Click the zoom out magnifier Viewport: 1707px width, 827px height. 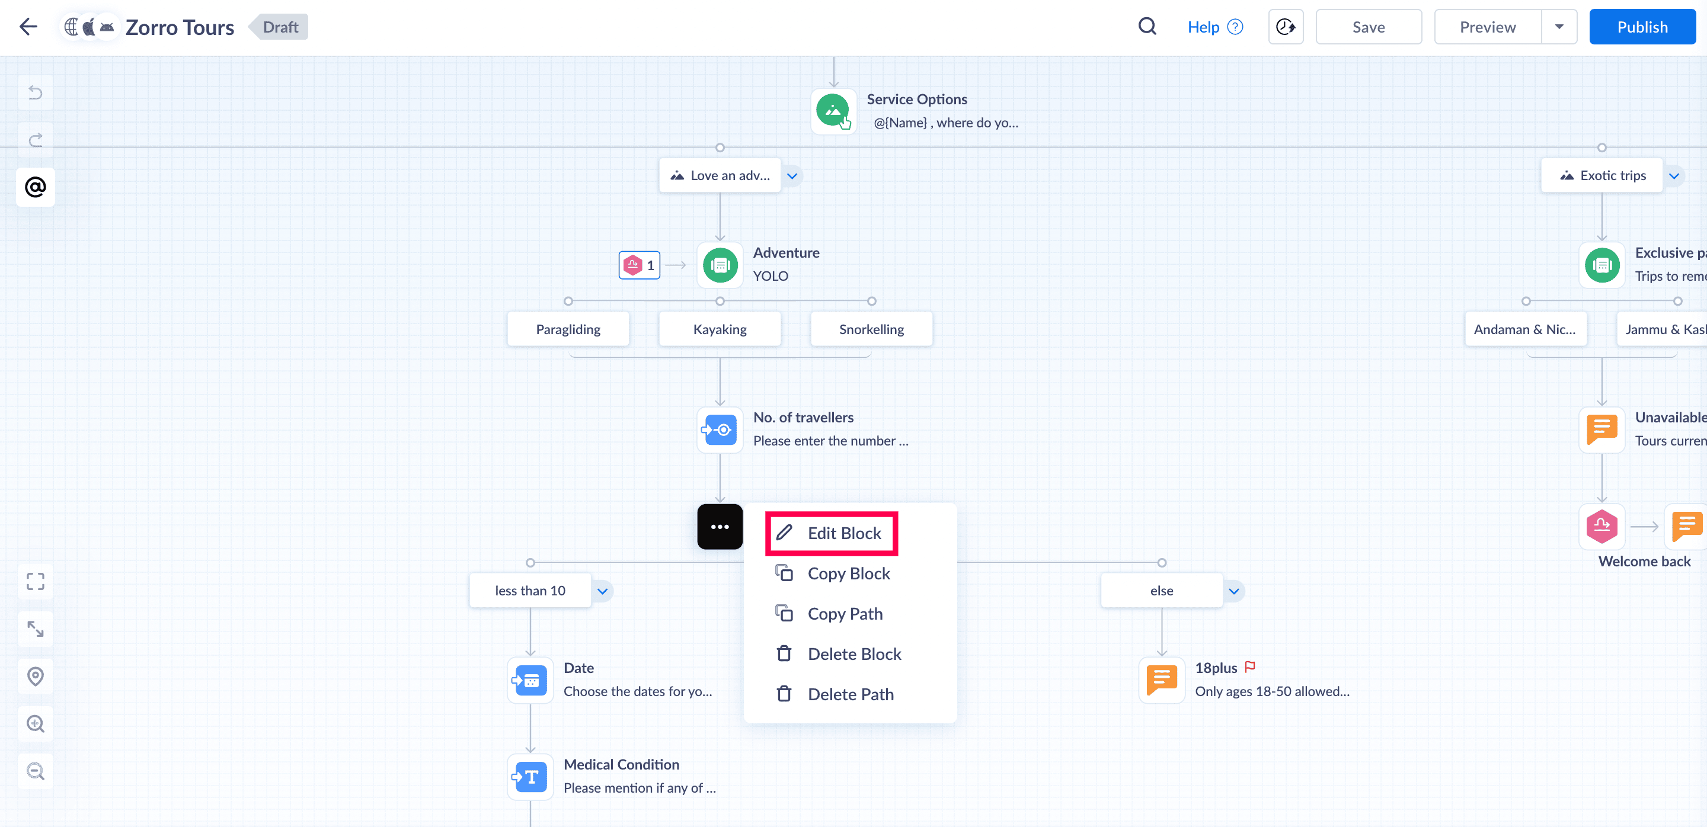tap(36, 771)
